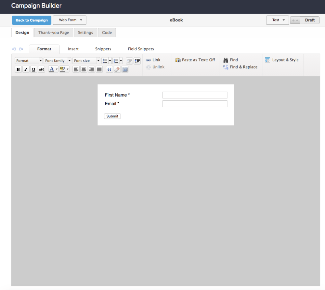Select the Snippets toolbar tab
325x290 pixels.
click(x=103, y=49)
